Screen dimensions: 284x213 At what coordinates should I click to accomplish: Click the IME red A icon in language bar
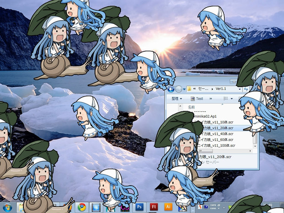pos(200,207)
